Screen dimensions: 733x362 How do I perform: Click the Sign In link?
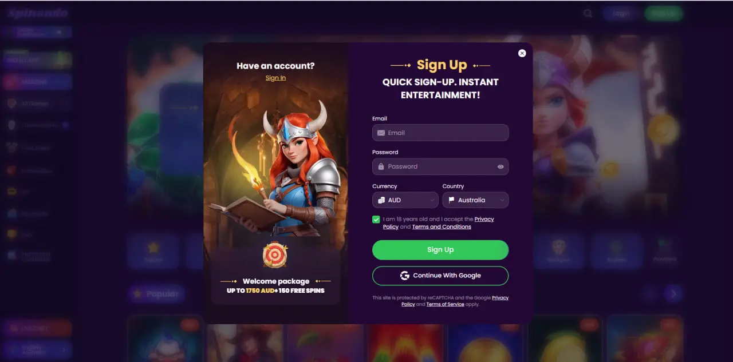(275, 78)
